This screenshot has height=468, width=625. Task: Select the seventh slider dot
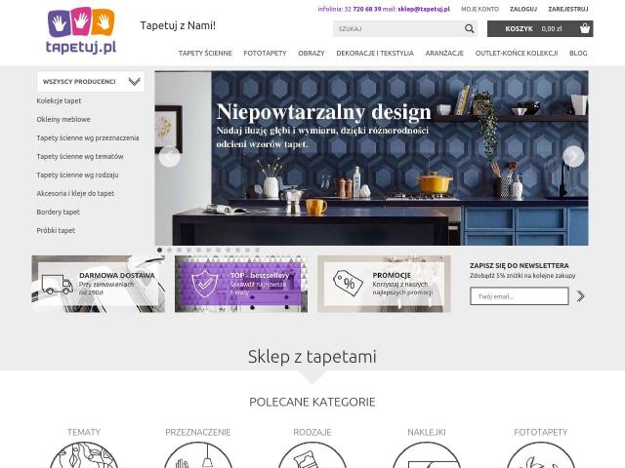click(219, 250)
